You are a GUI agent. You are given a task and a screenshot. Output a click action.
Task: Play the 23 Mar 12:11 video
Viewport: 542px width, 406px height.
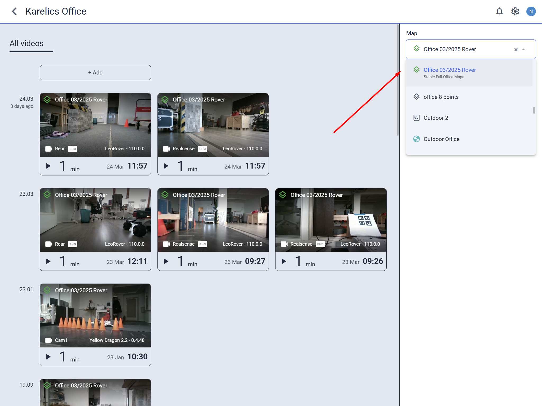48,262
